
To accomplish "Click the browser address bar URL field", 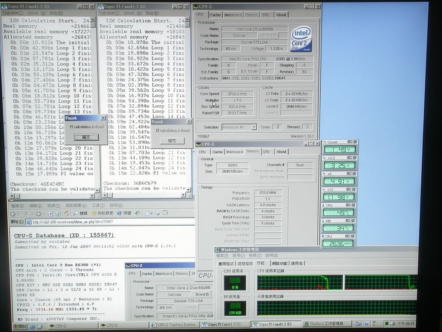I will click(x=109, y=222).
